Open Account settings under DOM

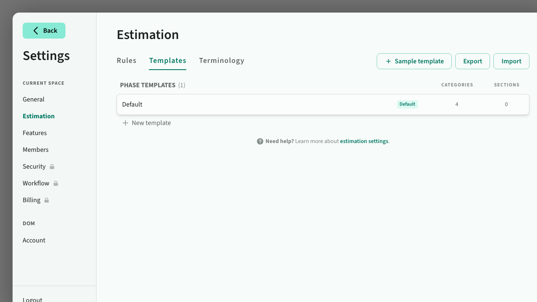pyautogui.click(x=34, y=240)
